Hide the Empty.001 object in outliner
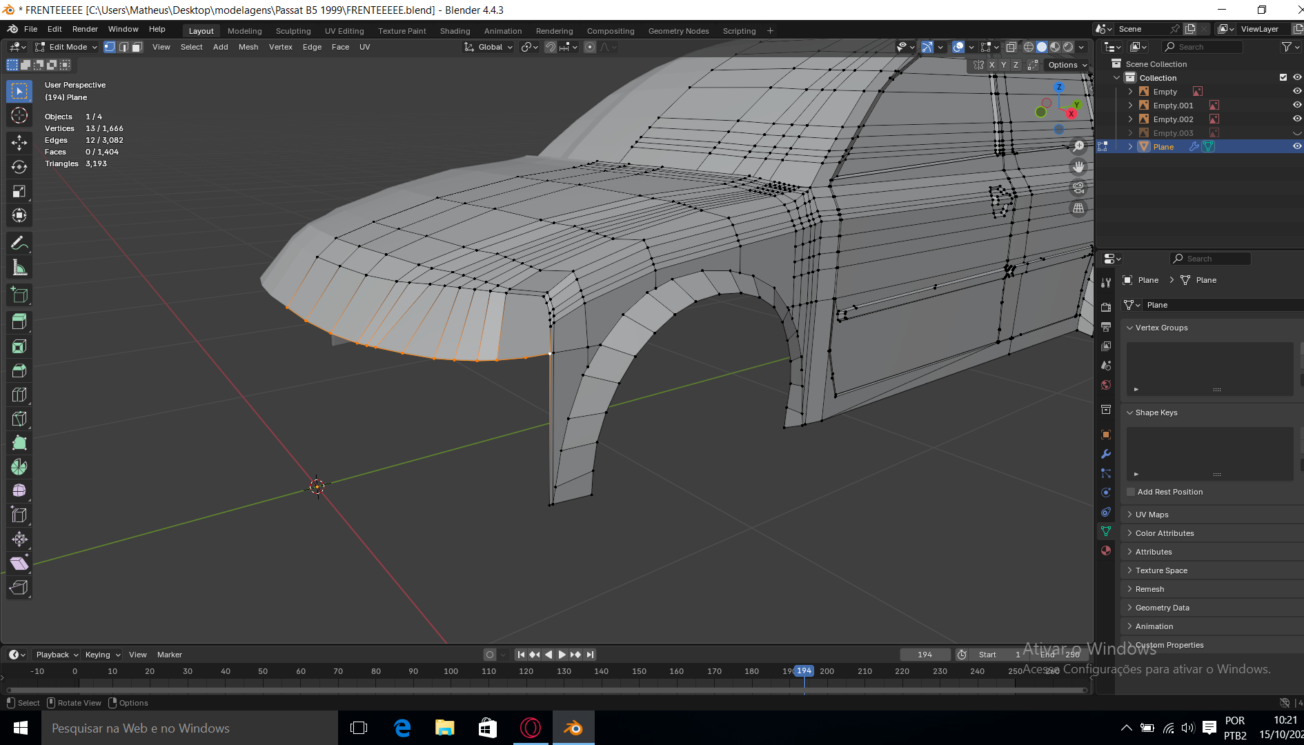 pyautogui.click(x=1296, y=106)
